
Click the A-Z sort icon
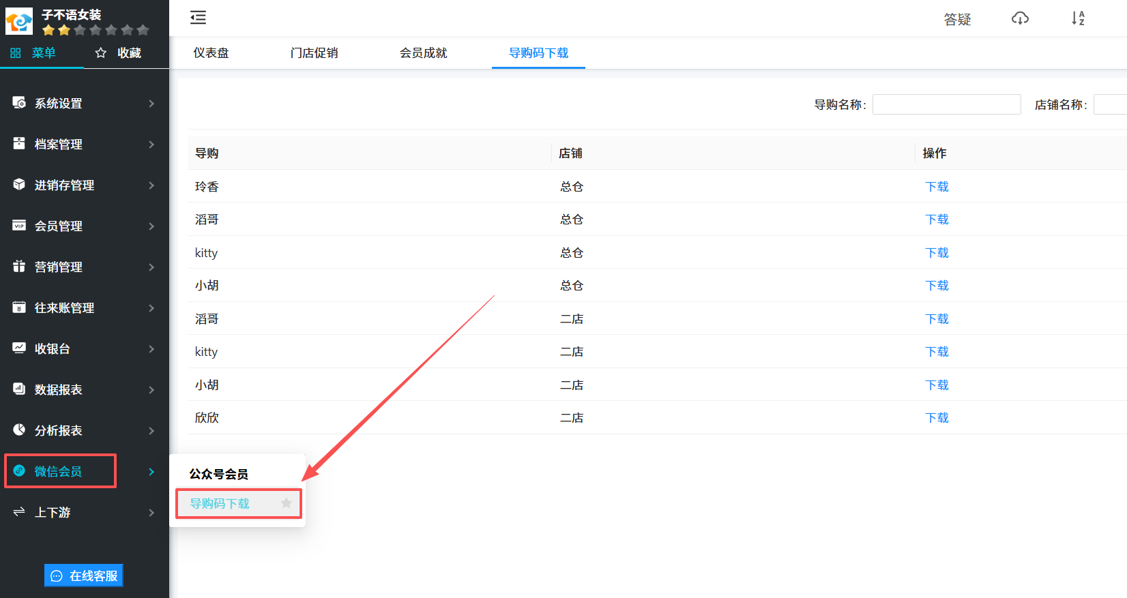click(1078, 18)
